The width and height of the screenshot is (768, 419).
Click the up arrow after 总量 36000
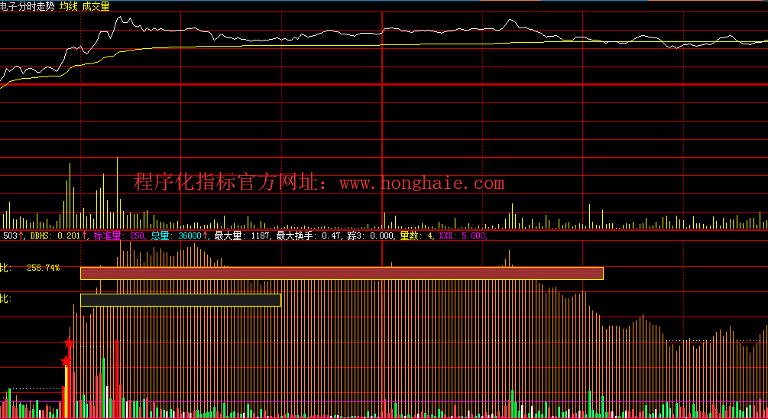click(x=206, y=236)
